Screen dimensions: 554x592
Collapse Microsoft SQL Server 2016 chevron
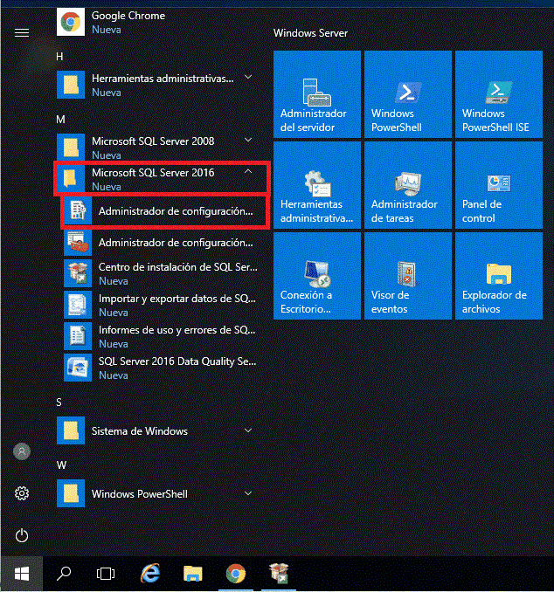point(248,171)
